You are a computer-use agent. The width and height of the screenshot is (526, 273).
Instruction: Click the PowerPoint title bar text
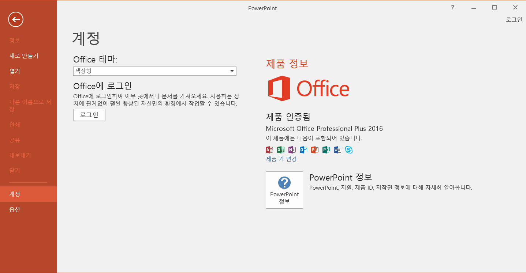(x=262, y=8)
